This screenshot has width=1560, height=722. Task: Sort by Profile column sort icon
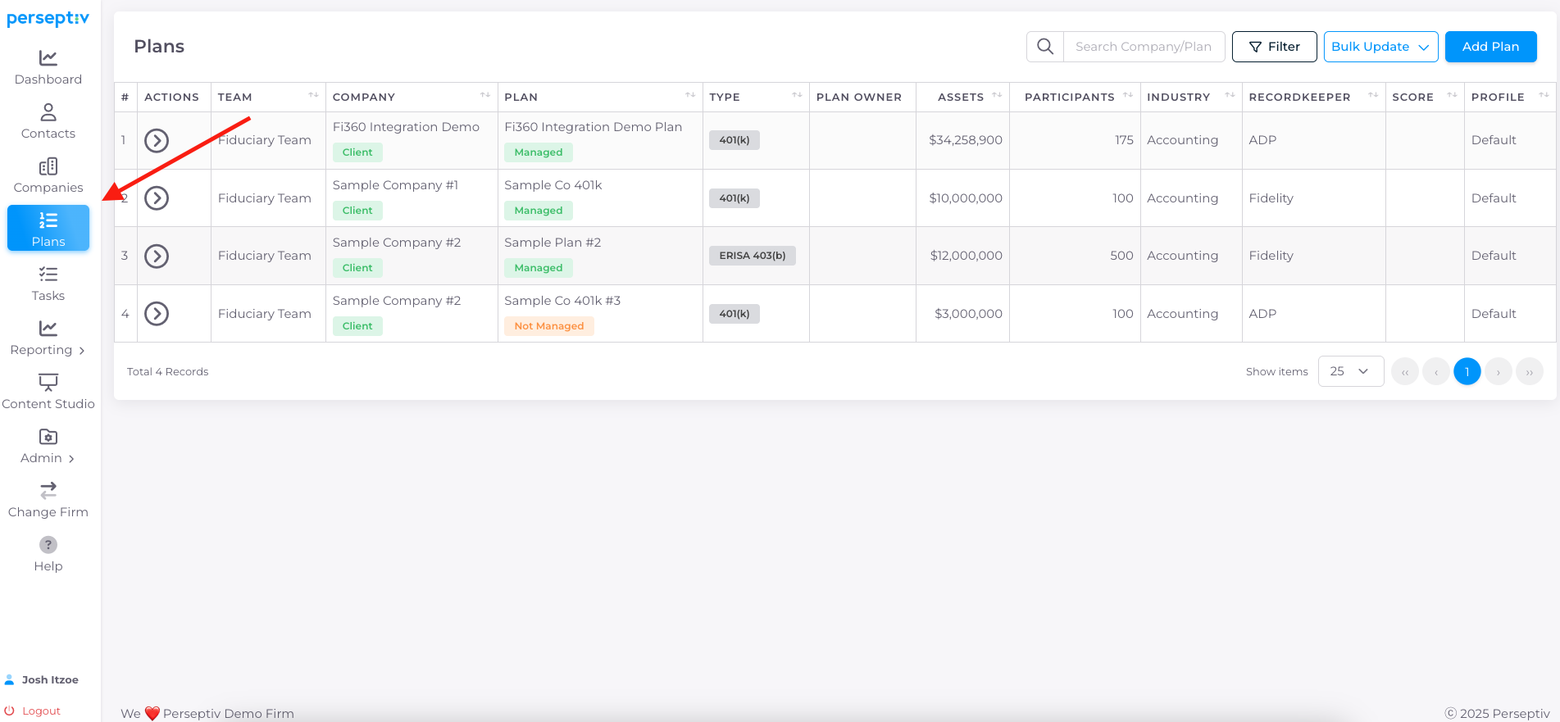[1544, 96]
